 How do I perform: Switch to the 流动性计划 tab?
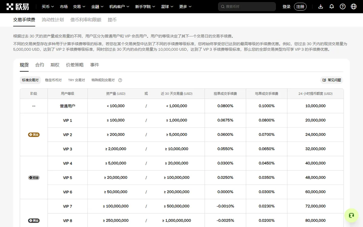pos(53,20)
